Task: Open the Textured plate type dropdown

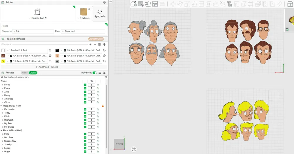Action: pos(84,18)
